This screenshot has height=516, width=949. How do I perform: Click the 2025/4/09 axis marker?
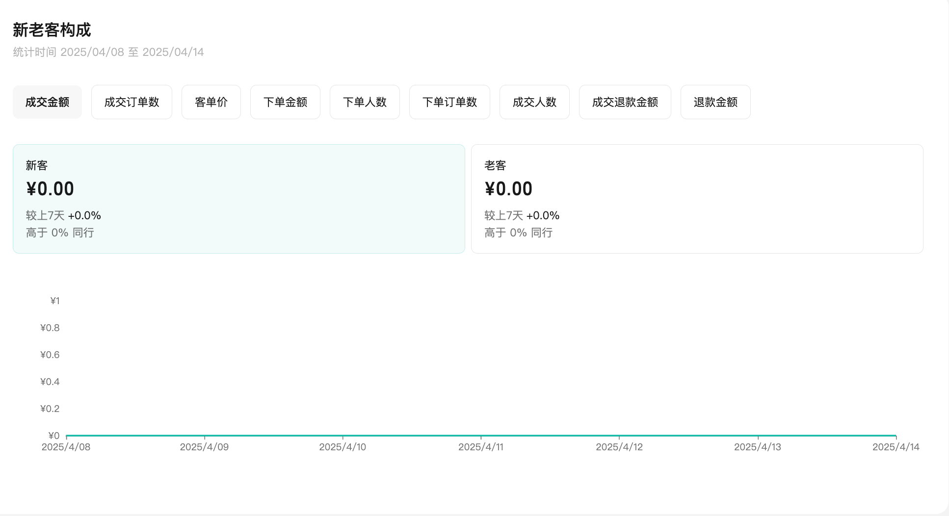pos(205,436)
